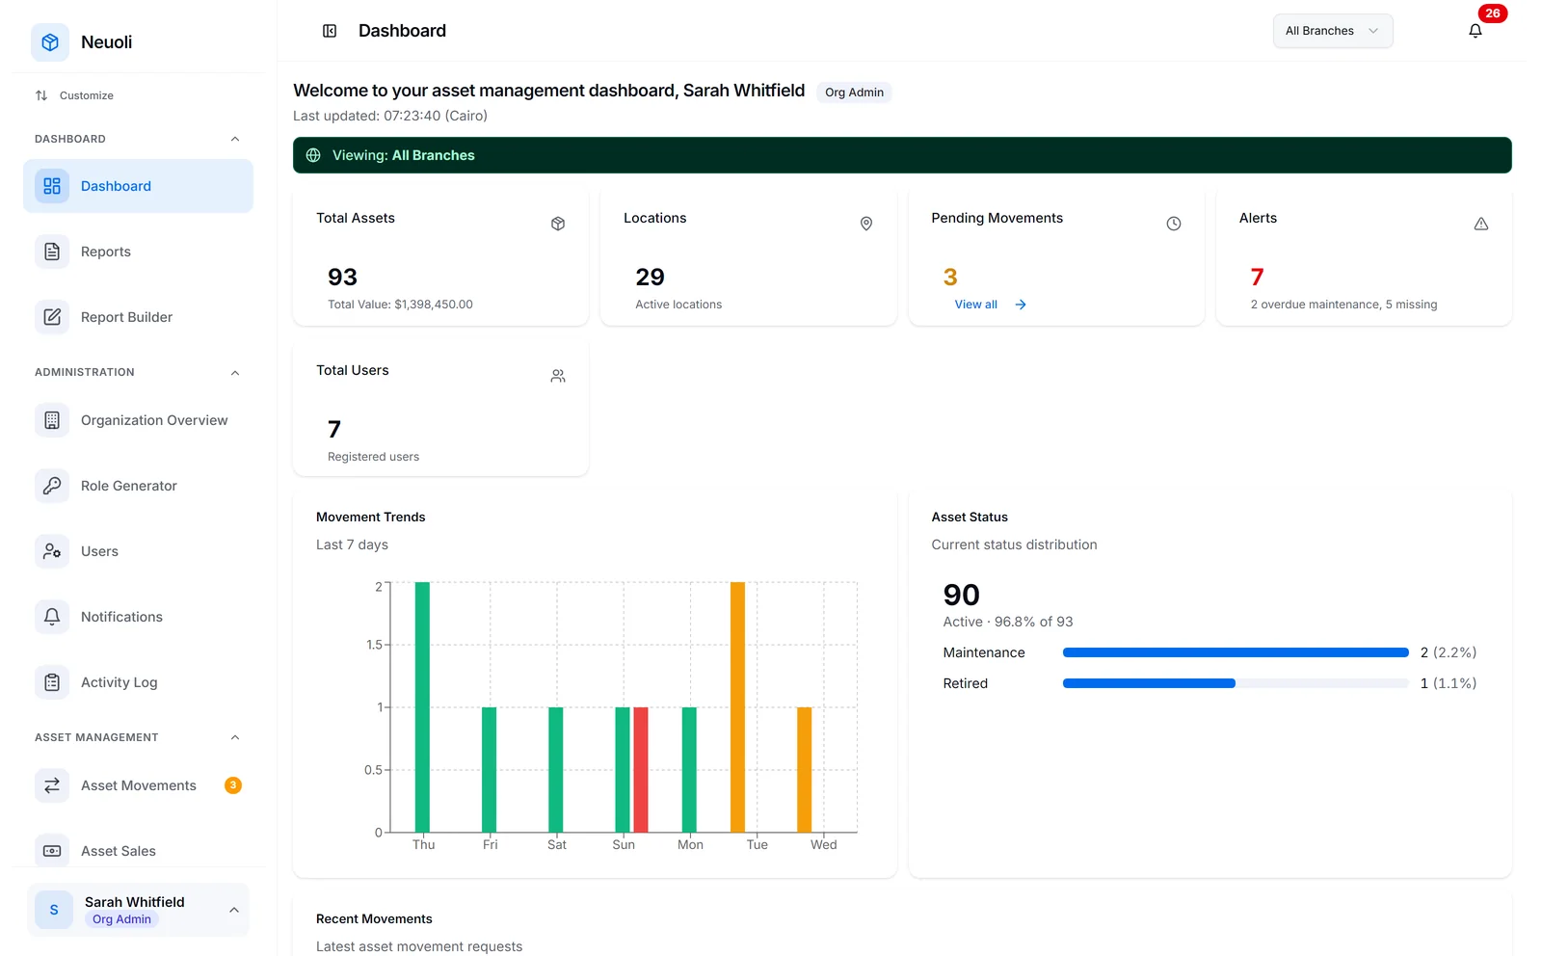Click the Dashboard grid icon in sidebar
The height and width of the screenshot is (956, 1542).
pos(52,186)
